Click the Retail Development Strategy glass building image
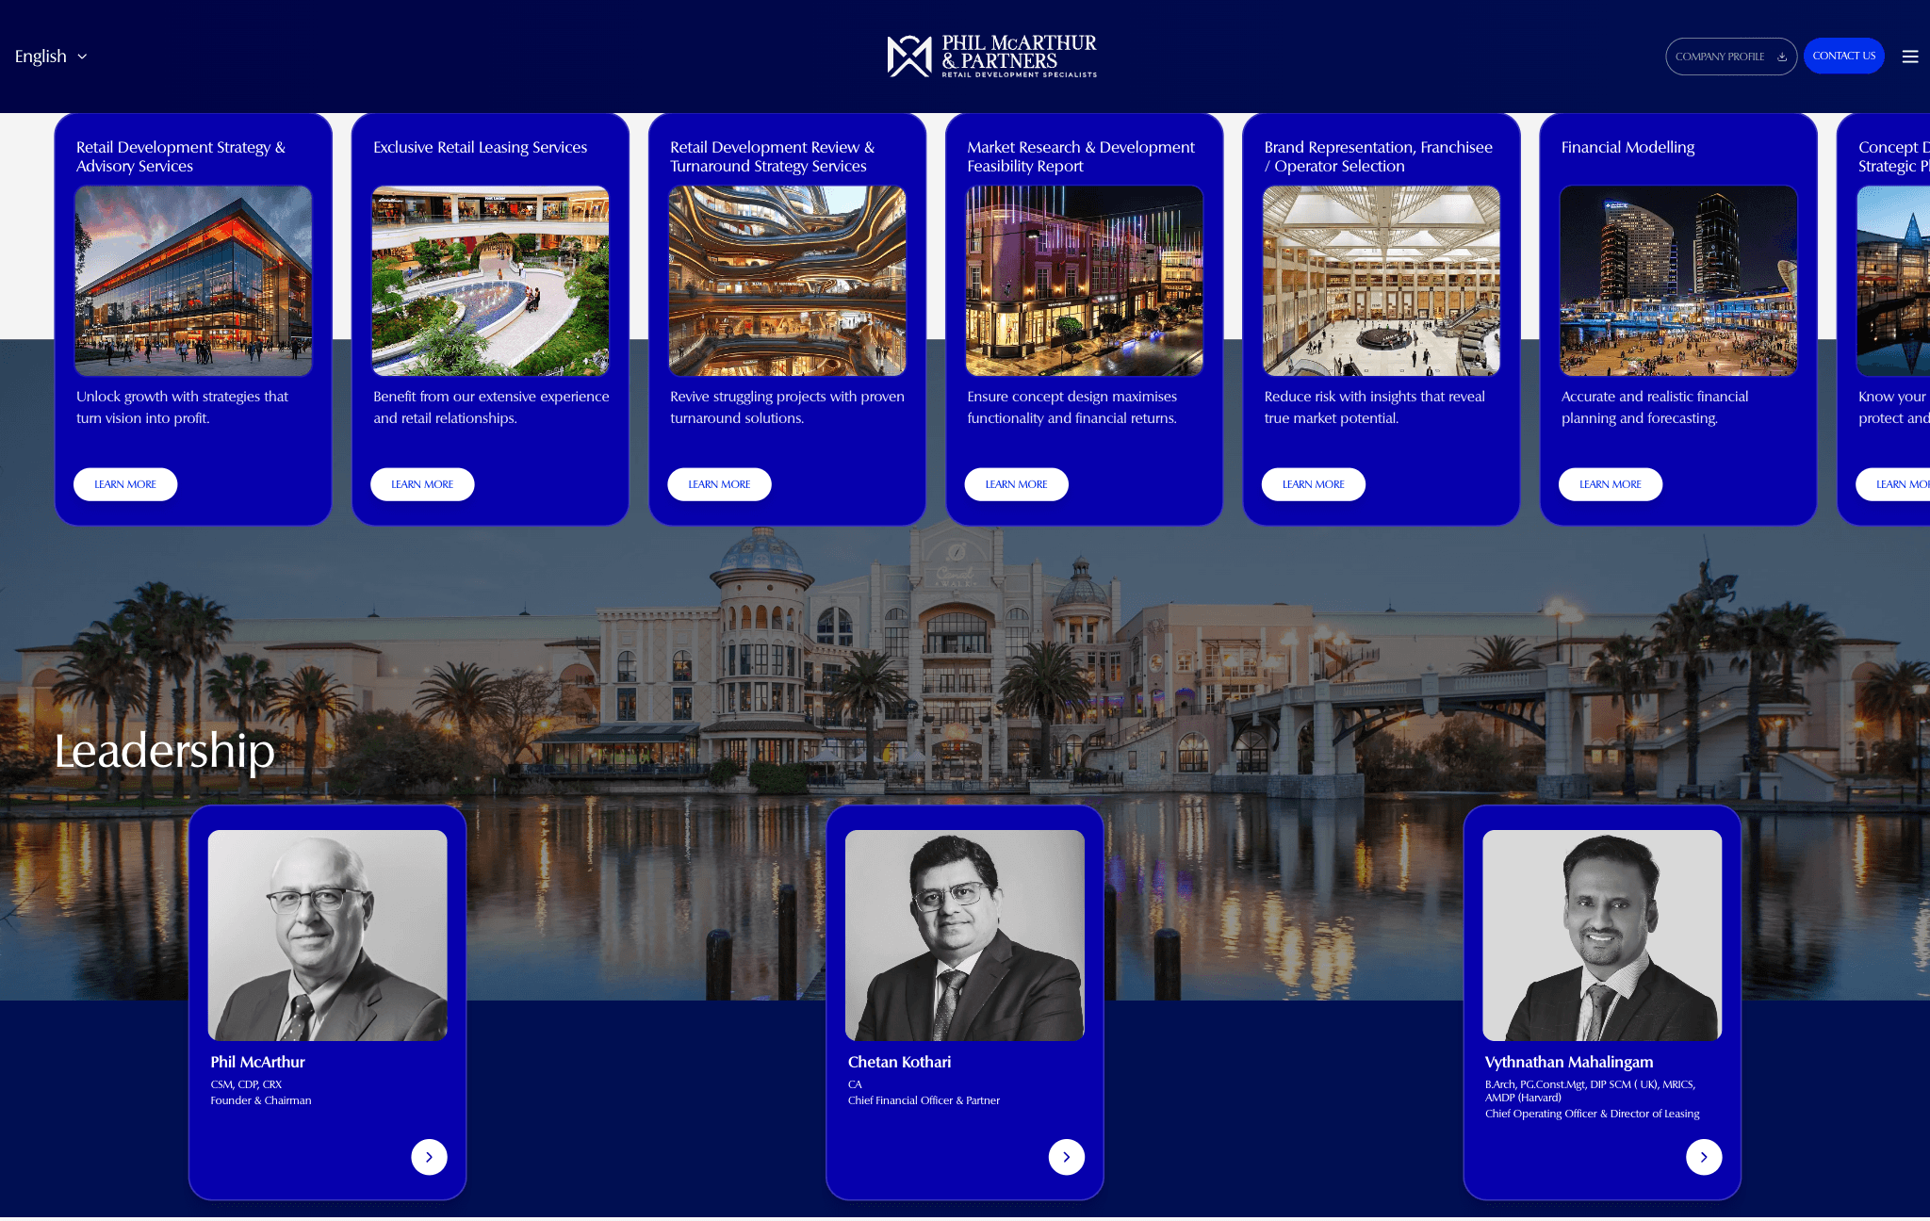 tap(193, 281)
